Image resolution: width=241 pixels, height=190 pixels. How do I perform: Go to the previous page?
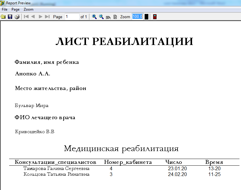click(33, 17)
